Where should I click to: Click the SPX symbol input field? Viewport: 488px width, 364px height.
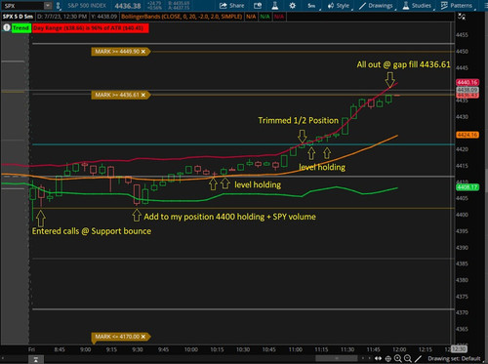coord(22,6)
